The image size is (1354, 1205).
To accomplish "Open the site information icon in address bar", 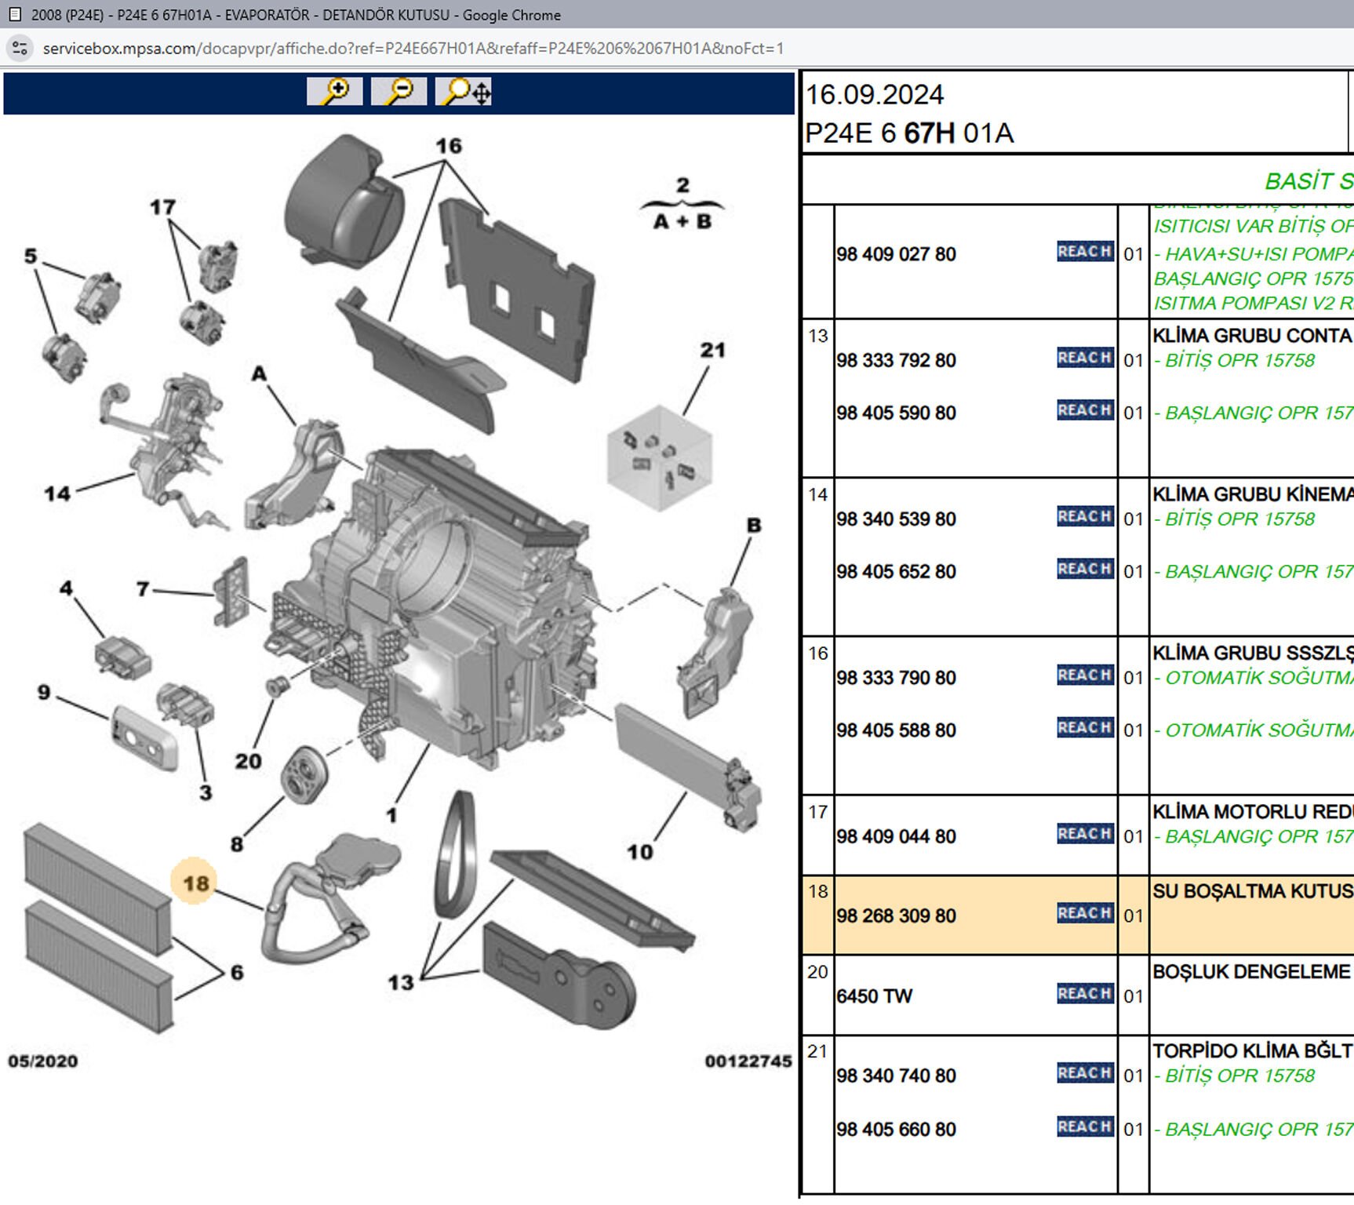I will point(20,49).
